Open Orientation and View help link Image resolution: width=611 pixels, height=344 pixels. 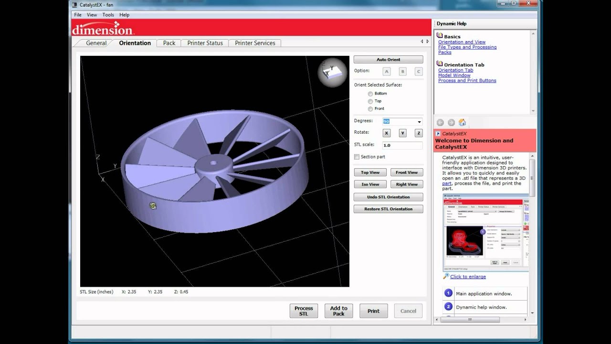pos(462,42)
